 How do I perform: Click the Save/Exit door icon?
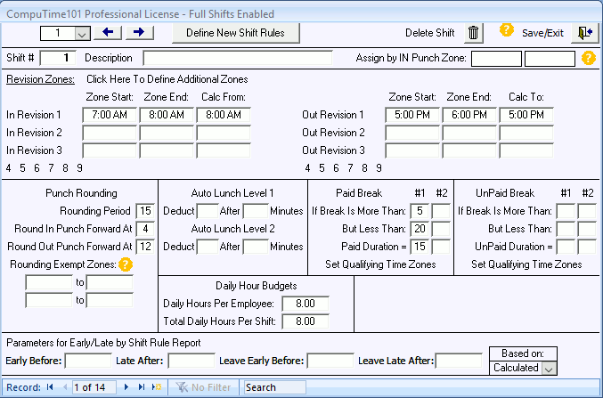tap(584, 33)
